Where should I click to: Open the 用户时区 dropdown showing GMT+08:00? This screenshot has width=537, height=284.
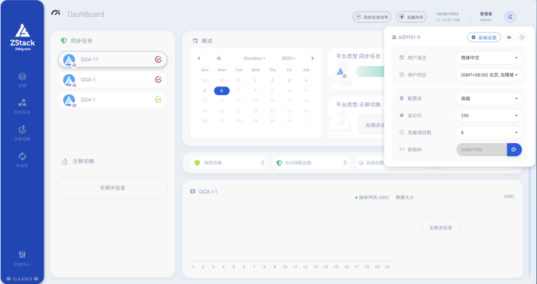pos(488,75)
